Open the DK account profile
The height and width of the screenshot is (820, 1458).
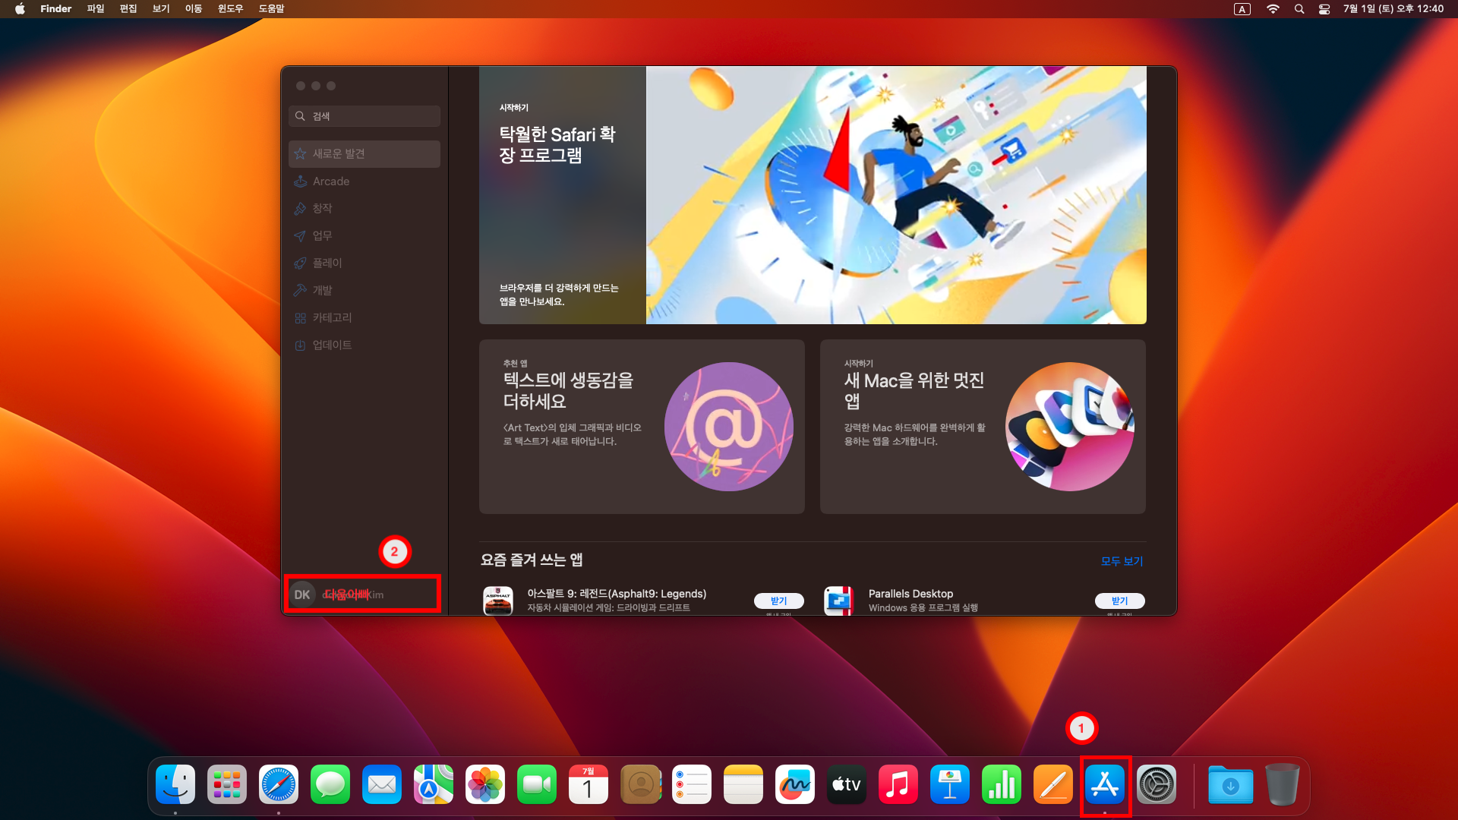point(363,594)
